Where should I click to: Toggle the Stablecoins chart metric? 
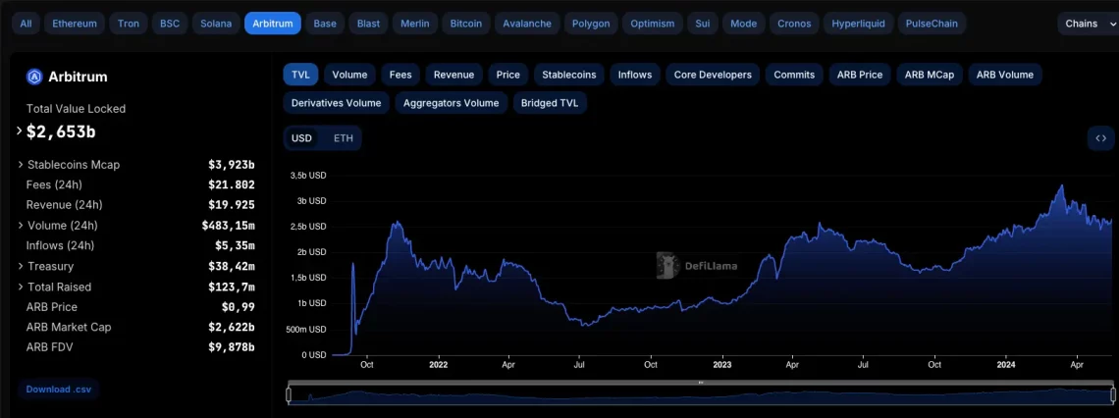coord(569,75)
